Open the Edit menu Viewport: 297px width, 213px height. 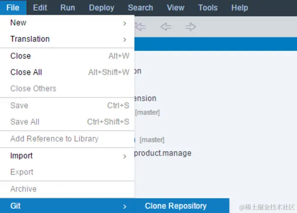pyautogui.click(x=40, y=8)
